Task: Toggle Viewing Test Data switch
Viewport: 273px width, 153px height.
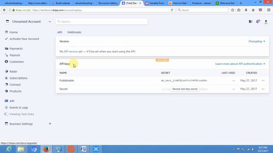Action: 6,114
